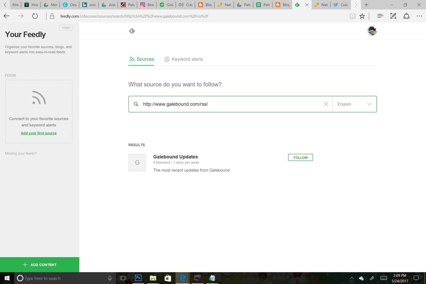Click the 'Missing your feeds?' link

(21, 153)
